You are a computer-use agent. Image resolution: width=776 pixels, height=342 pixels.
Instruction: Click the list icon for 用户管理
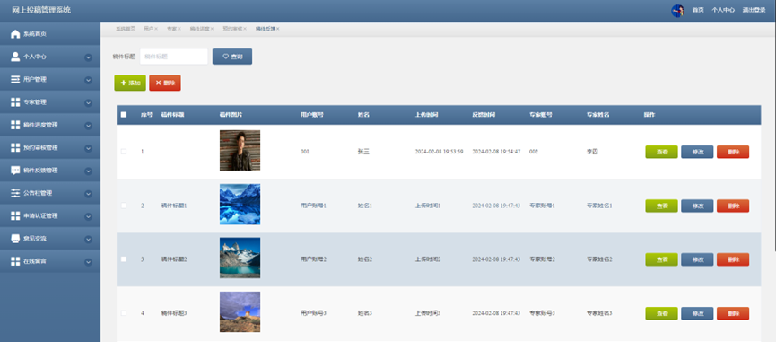click(15, 79)
